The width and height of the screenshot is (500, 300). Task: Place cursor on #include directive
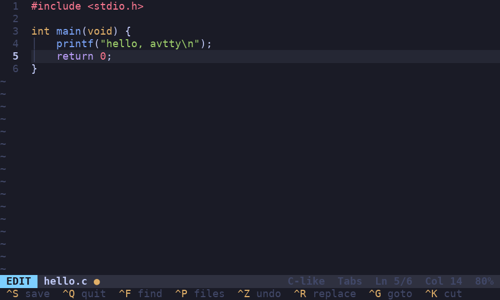point(56,6)
